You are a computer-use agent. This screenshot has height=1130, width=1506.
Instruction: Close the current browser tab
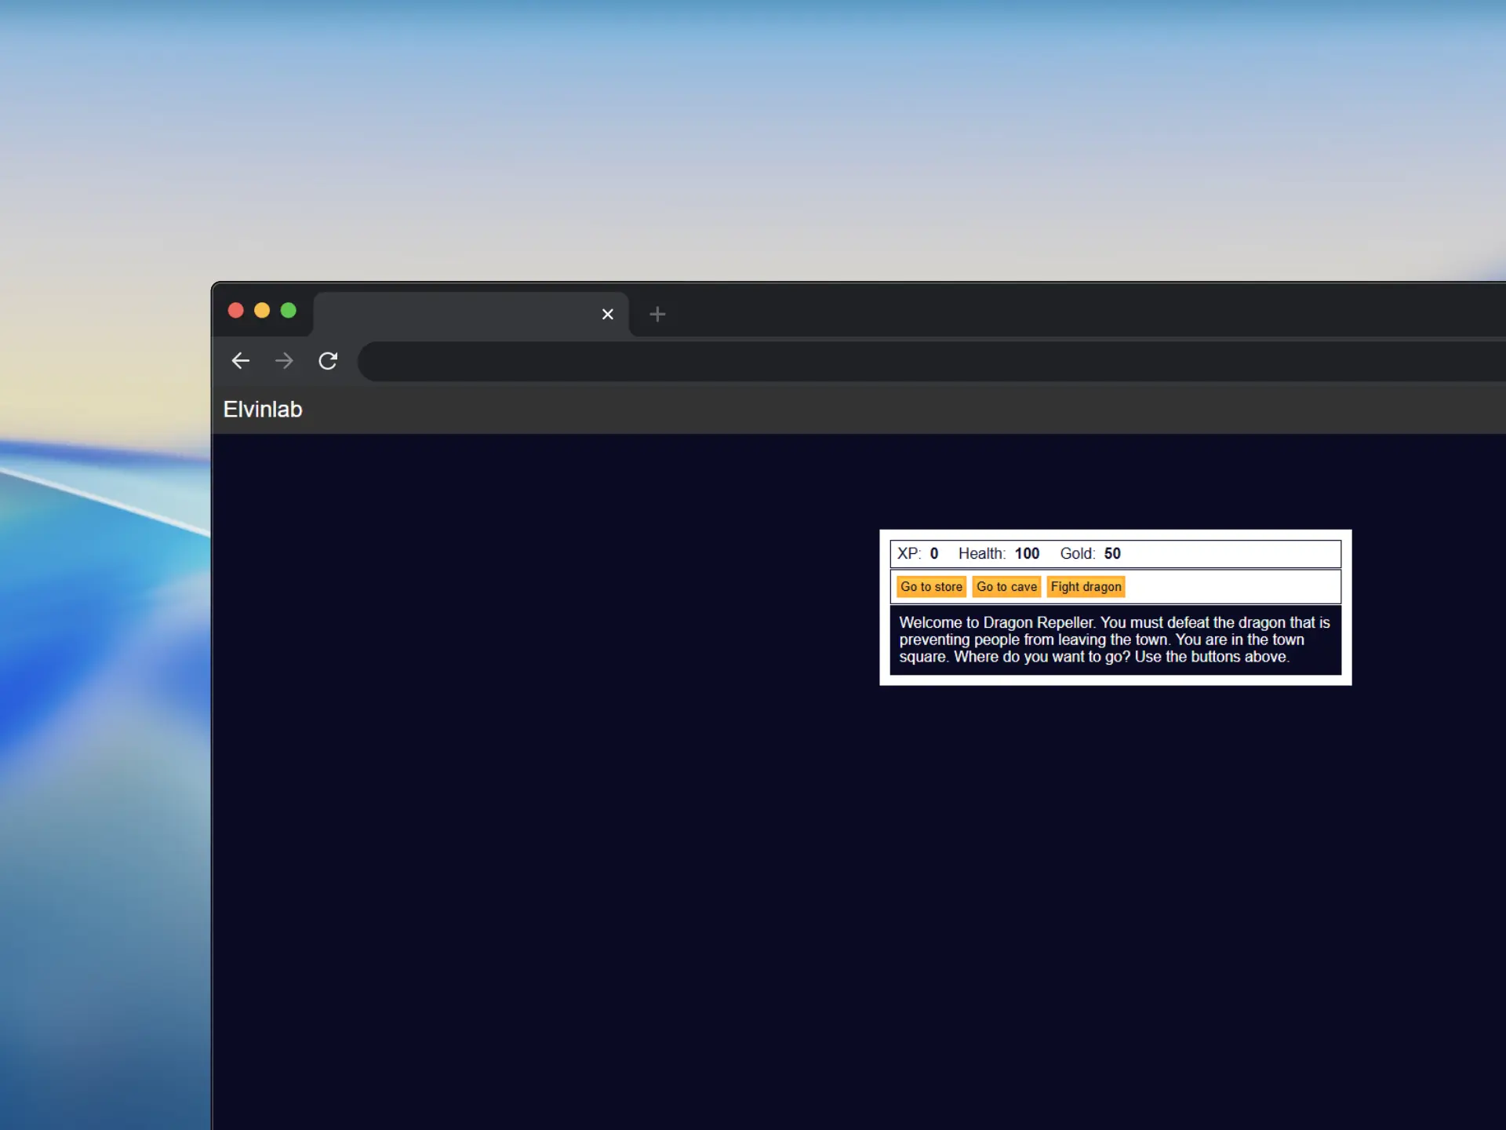tap(607, 314)
